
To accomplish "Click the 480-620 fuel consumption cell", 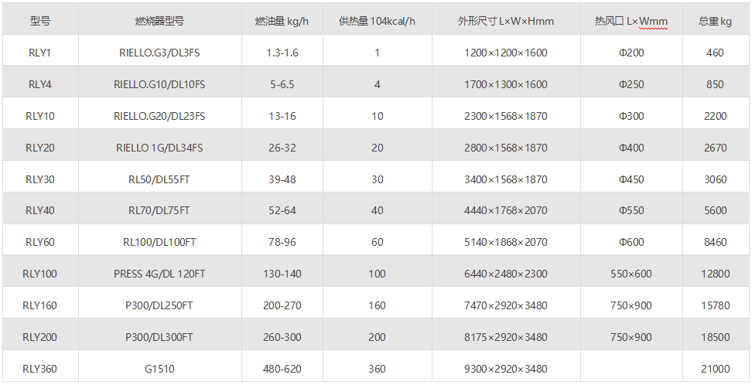I will (x=282, y=370).
